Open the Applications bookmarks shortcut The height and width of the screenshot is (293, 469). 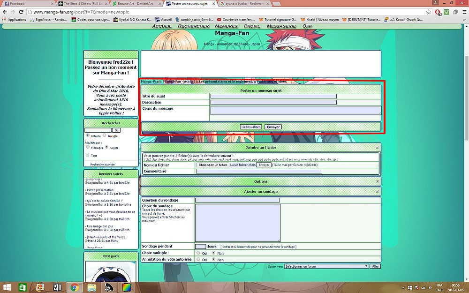point(14,19)
